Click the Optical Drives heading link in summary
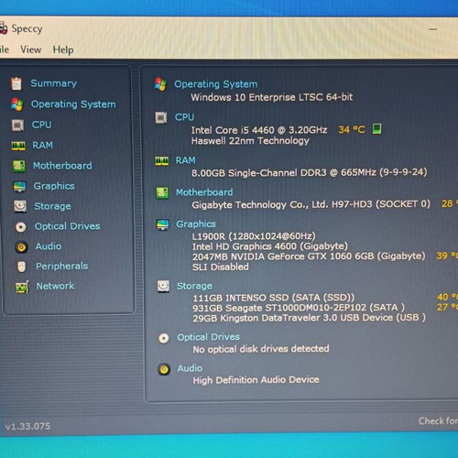This screenshot has width=458, height=458. [209, 337]
